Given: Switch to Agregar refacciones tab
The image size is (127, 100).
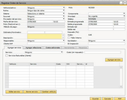Looking at the screenshot, I should 34,48.
